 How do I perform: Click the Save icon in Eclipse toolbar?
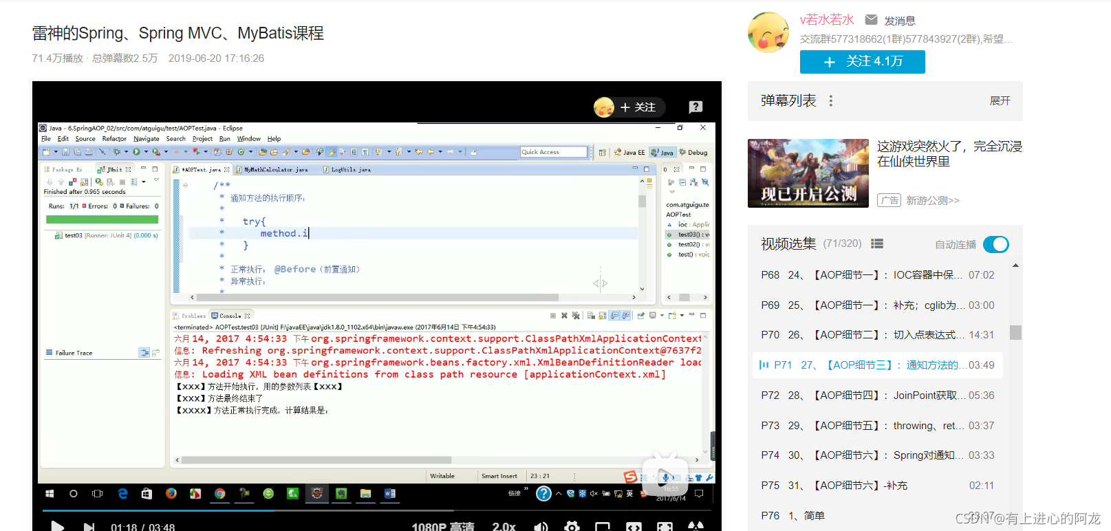(x=66, y=152)
